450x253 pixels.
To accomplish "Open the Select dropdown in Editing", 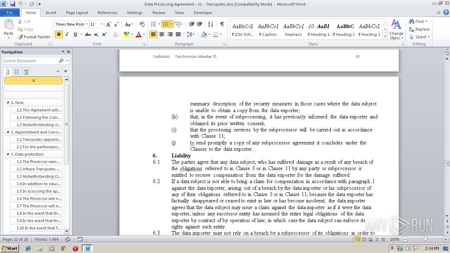I will point(419,37).
